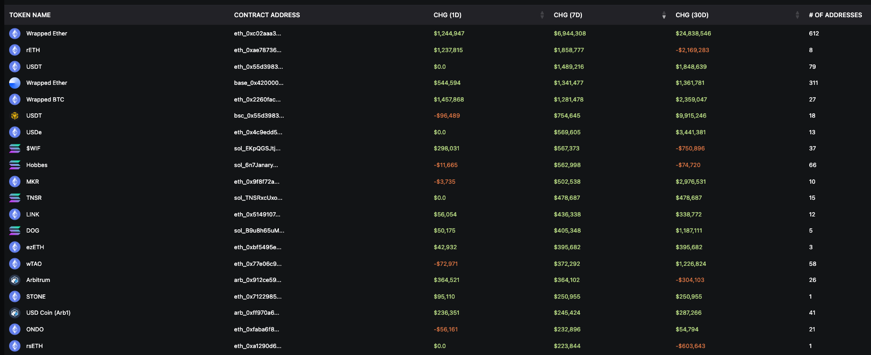This screenshot has width=871, height=355.
Task: Click the Solana icon beside DOG
Action: pos(15,230)
